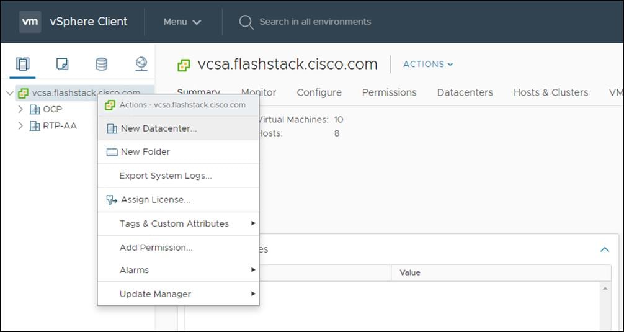This screenshot has width=624, height=332.
Task: Select Export System Logs... menu entry
Action: [178, 176]
